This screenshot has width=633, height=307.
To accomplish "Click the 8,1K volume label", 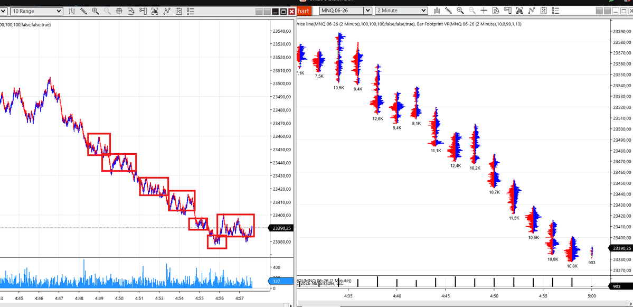I will 417,124.
